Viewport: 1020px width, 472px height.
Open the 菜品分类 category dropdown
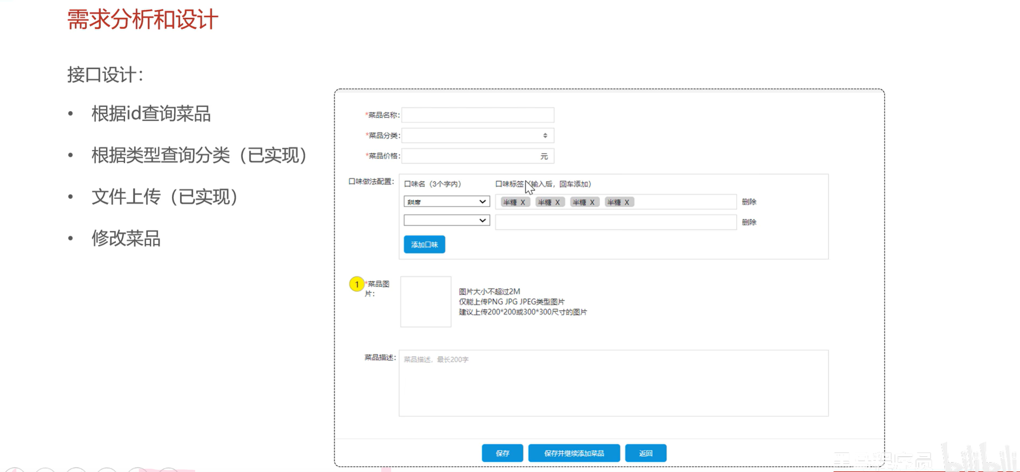point(477,136)
